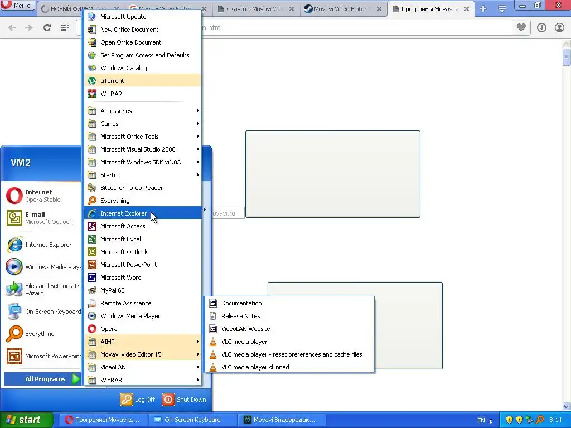Click Opera address bar field
The height and width of the screenshot is (428, 571).
293,28
